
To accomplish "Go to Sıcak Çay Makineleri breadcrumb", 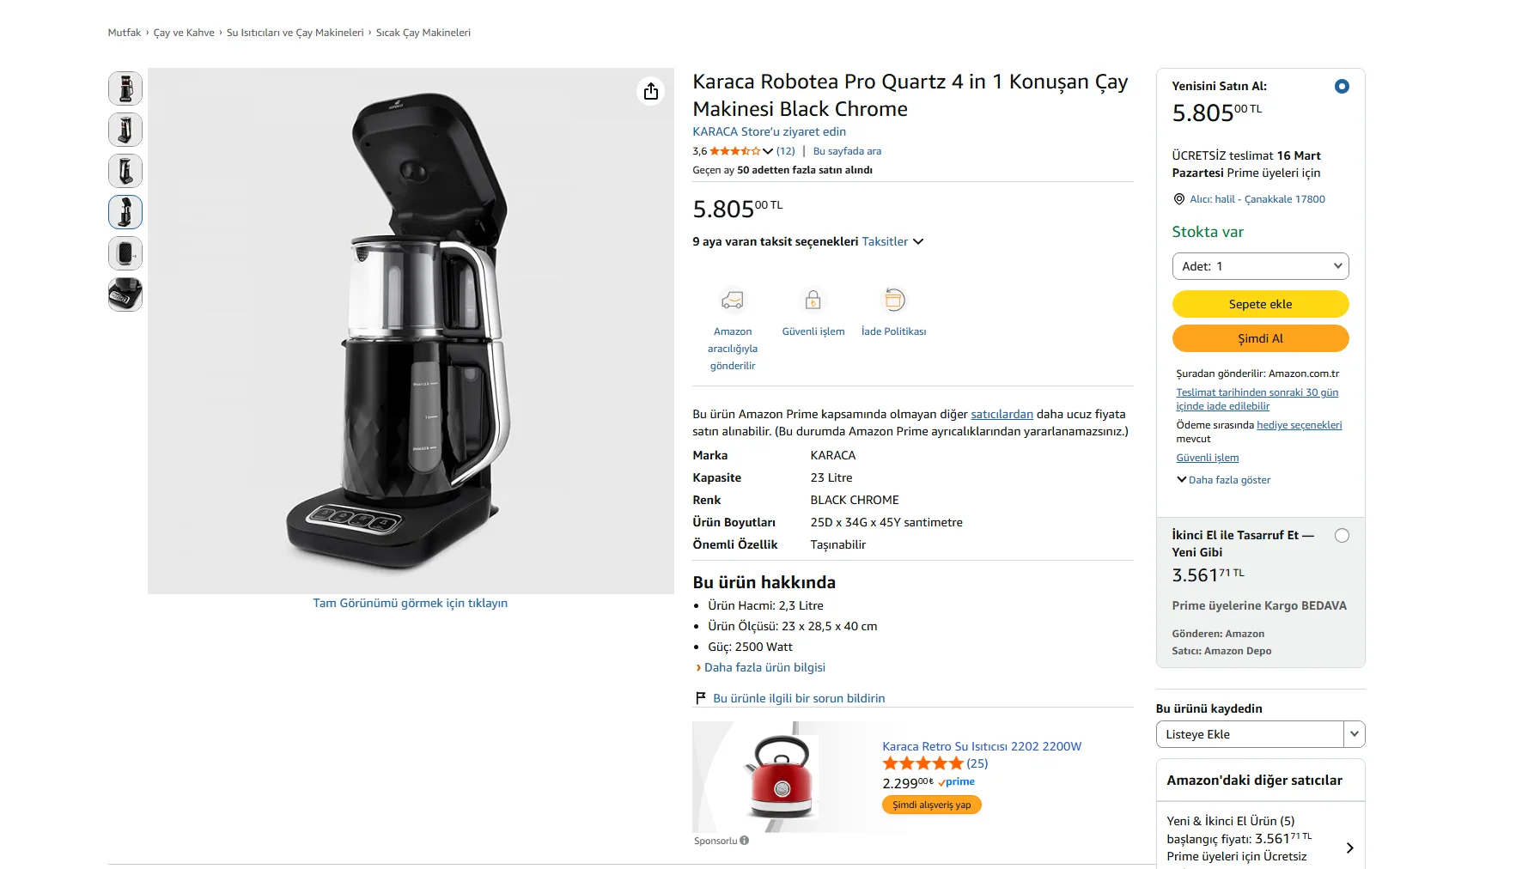I will pos(423,33).
